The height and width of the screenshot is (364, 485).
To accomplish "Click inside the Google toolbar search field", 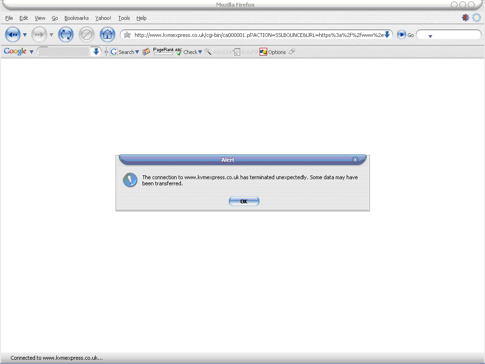I will pyautogui.click(x=63, y=52).
